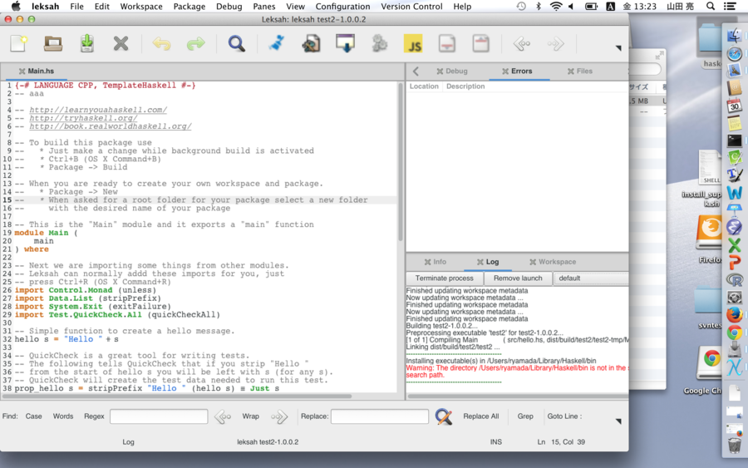Image resolution: width=748 pixels, height=468 pixels.
Task: Switch to the Info tab
Action: point(440,262)
